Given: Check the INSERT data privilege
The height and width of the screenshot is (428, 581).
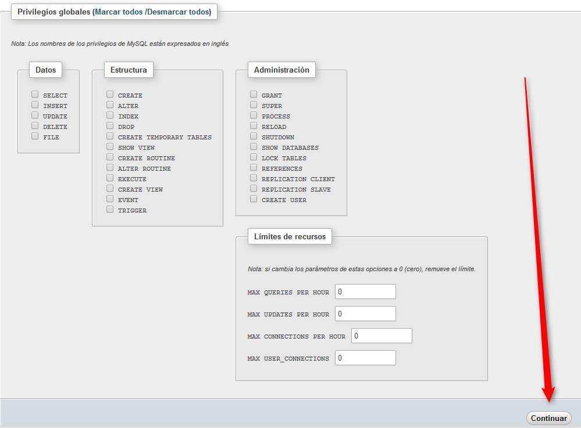Looking at the screenshot, I should (35, 105).
